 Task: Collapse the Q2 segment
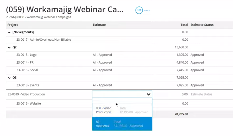point(9,47)
